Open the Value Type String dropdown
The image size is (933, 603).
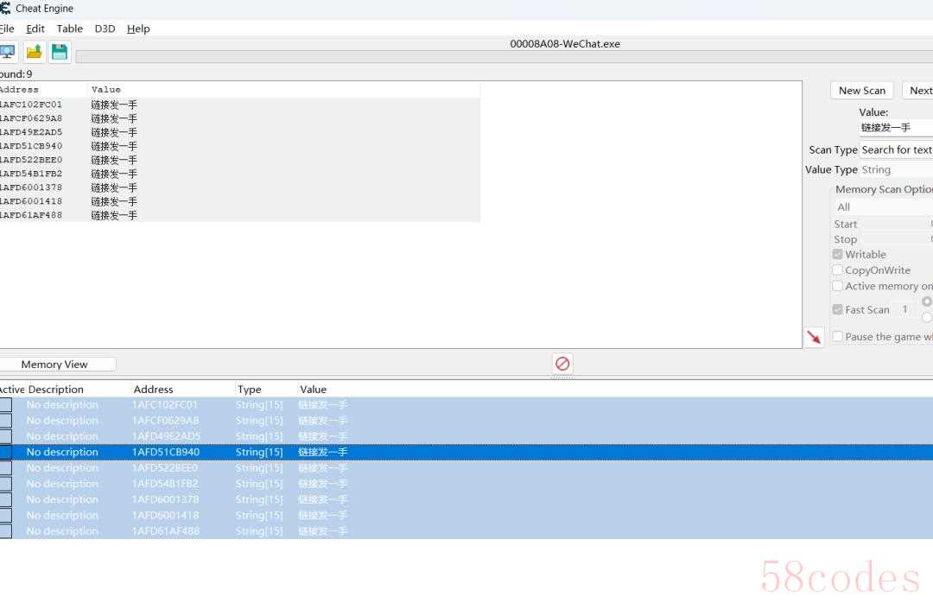pos(896,169)
